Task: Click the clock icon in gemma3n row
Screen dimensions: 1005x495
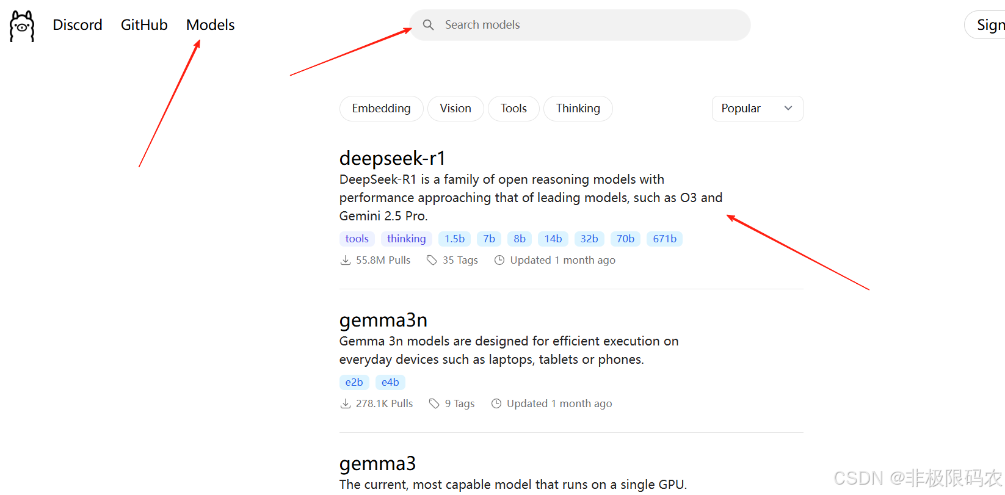Action: [496, 403]
